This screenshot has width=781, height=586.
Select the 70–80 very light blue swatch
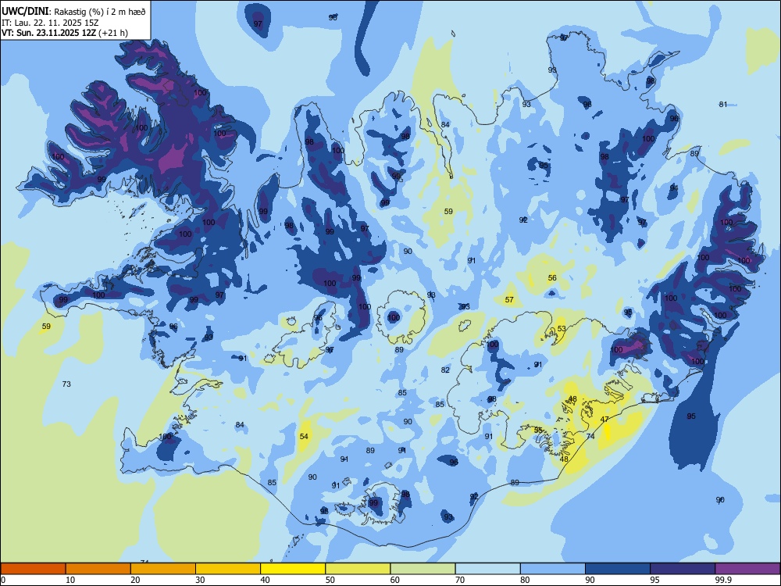488,569
